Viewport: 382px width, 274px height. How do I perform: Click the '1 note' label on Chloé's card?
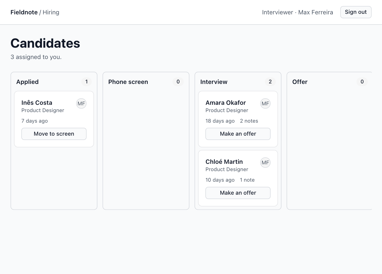click(x=247, y=180)
